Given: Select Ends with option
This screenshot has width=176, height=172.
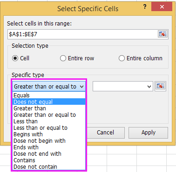Looking at the screenshot, I should tap(49, 147).
